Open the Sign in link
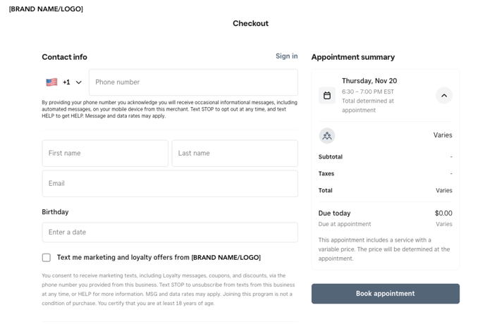This screenshot has height=324, width=485. 286,56
